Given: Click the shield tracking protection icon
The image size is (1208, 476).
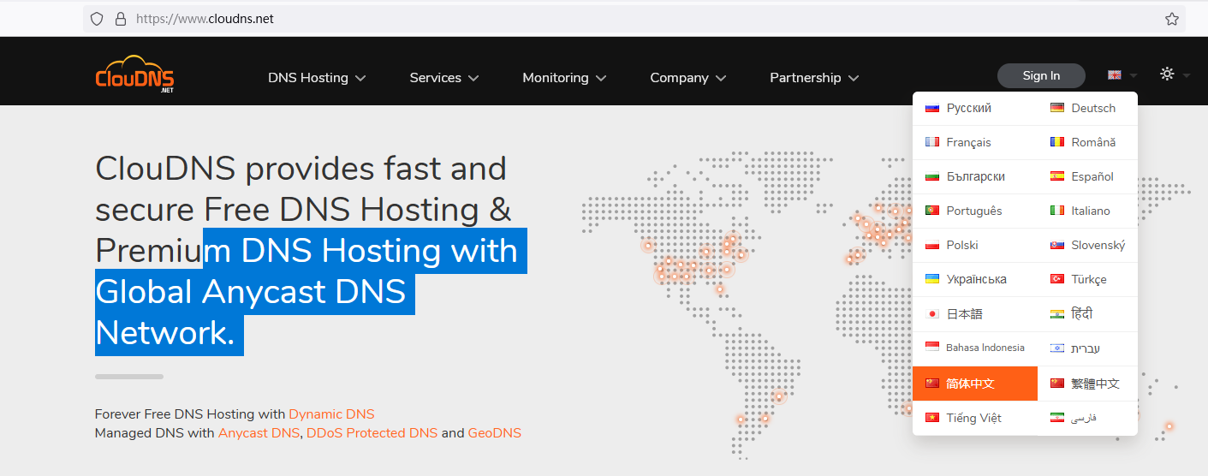Looking at the screenshot, I should click(x=97, y=19).
